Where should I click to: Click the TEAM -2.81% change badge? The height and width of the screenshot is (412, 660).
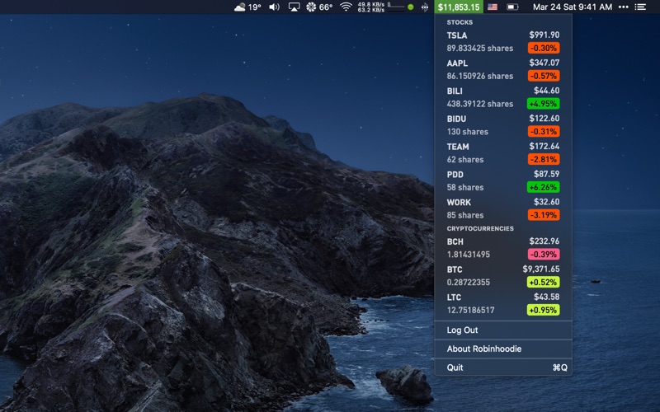pos(544,159)
